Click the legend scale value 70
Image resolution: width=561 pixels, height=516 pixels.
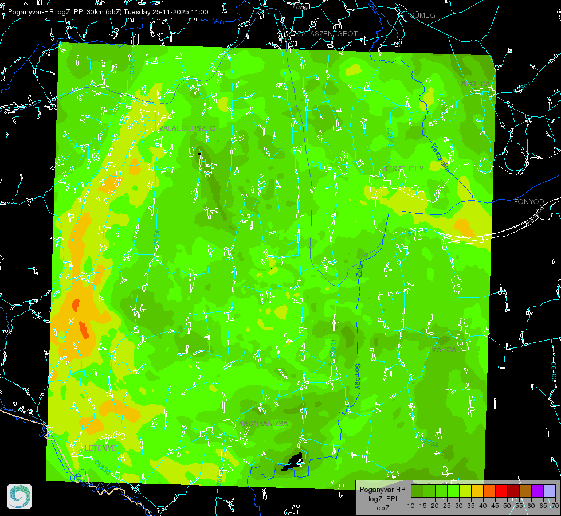[555, 506]
